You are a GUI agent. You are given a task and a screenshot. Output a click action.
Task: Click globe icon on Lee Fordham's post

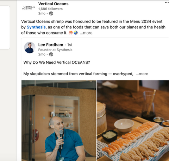tap(51, 54)
